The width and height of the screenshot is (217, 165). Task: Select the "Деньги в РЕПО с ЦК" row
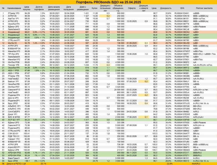(11, 163)
